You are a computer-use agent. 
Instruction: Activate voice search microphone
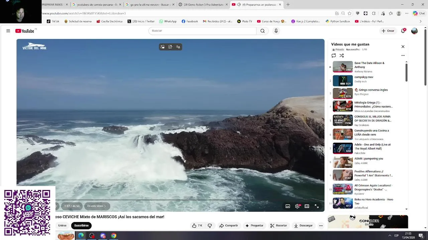[x=276, y=31]
